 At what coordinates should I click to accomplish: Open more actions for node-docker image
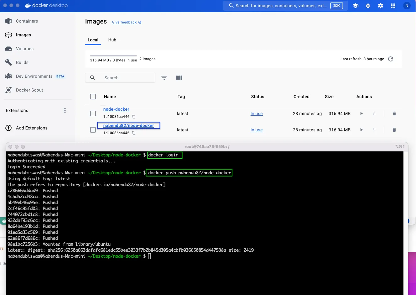[374, 113]
